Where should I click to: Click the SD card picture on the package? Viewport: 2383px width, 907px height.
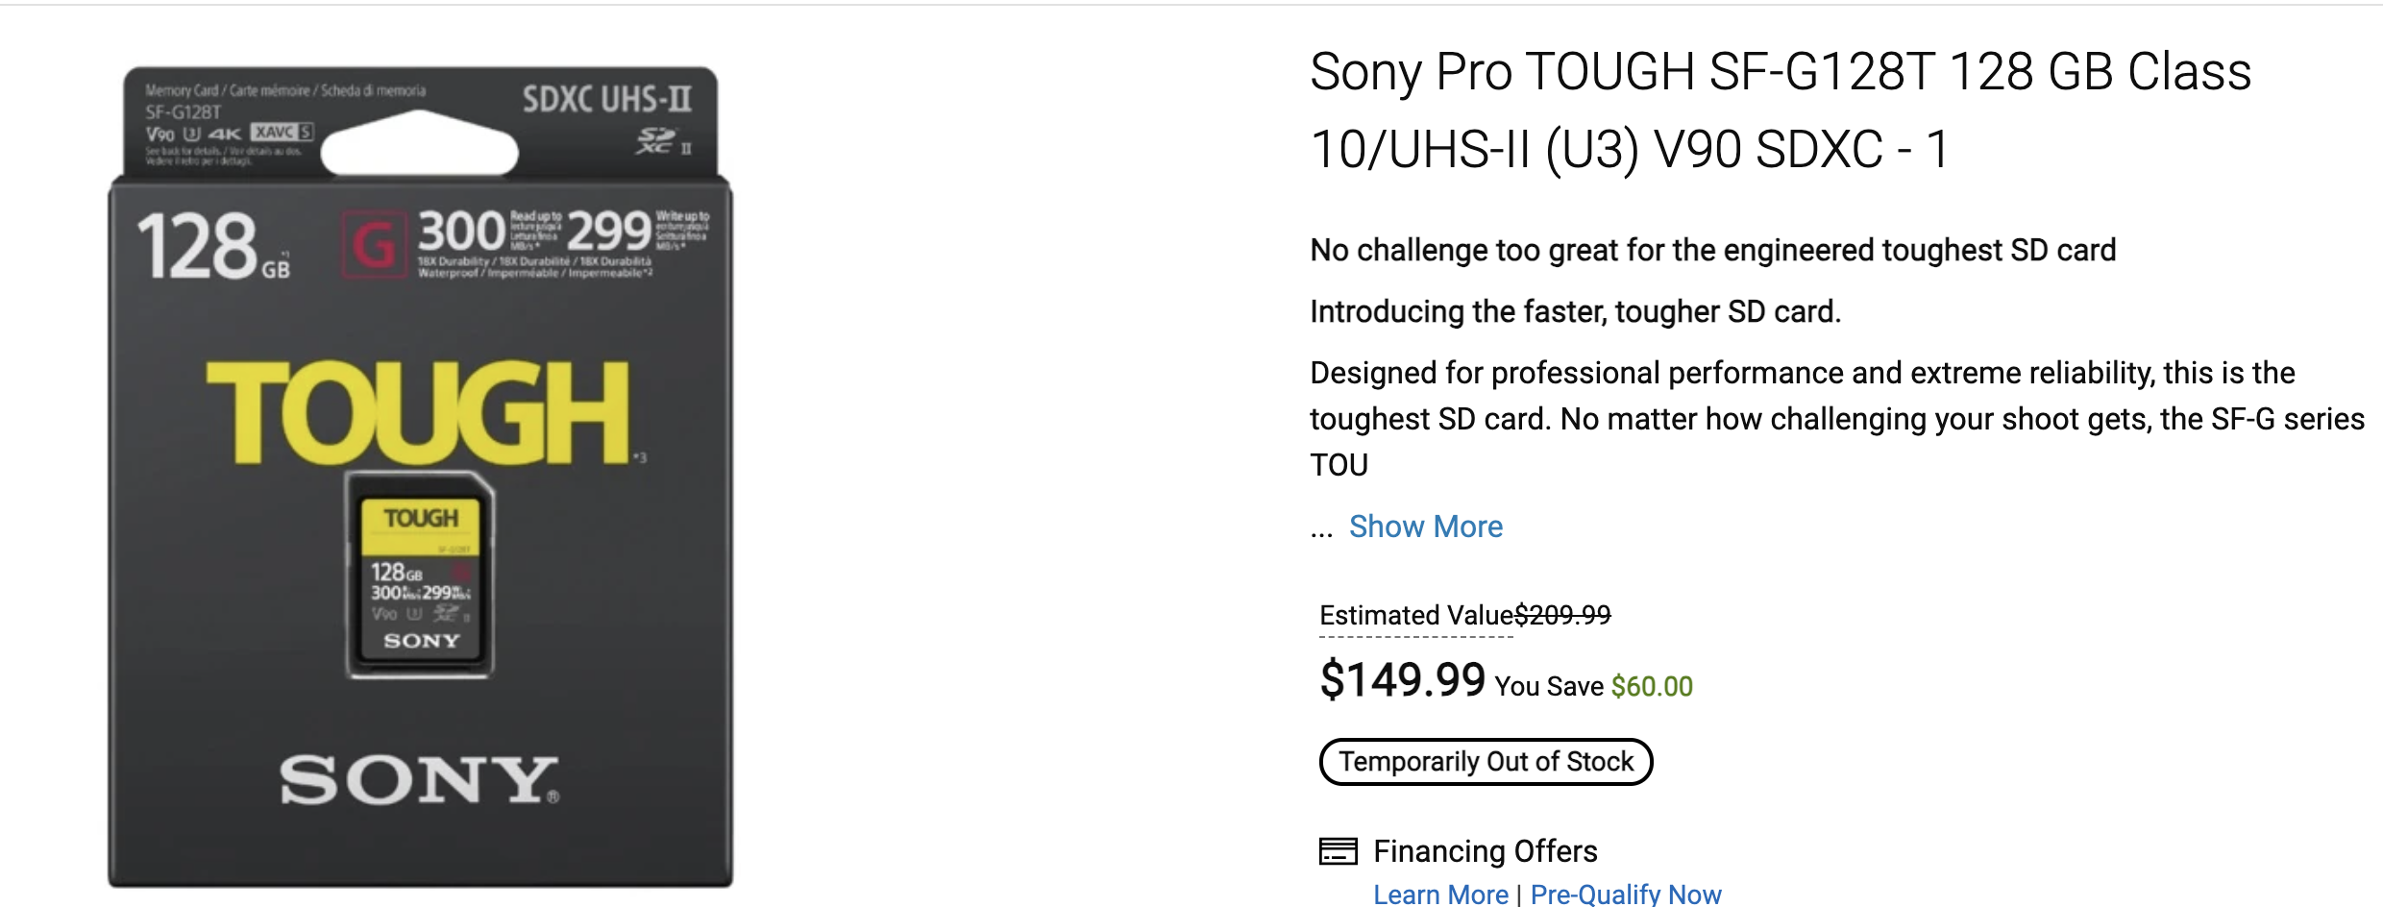pos(420,575)
